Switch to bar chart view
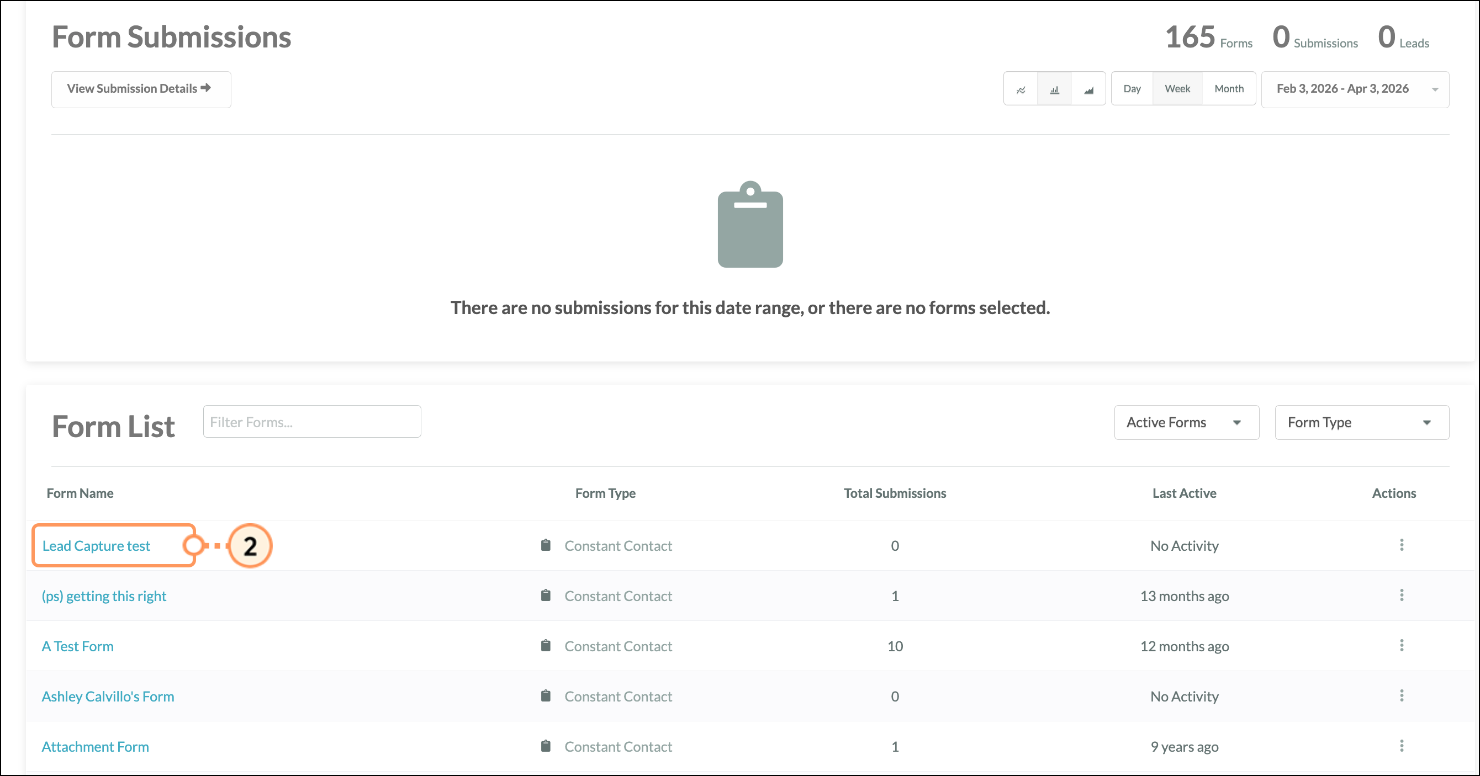This screenshot has height=776, width=1480. (x=1054, y=89)
